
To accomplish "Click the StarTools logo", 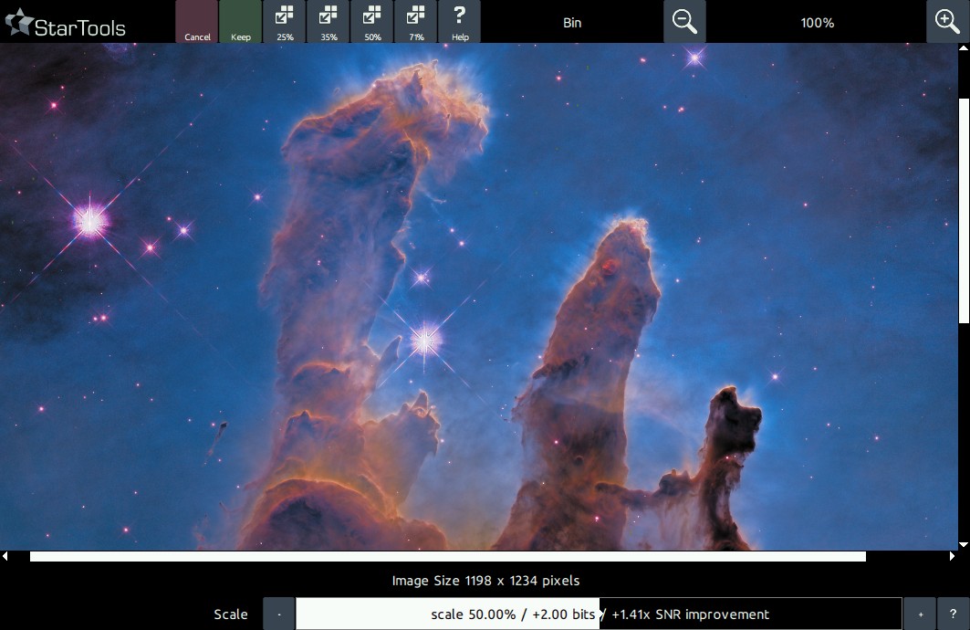I will point(66,24).
